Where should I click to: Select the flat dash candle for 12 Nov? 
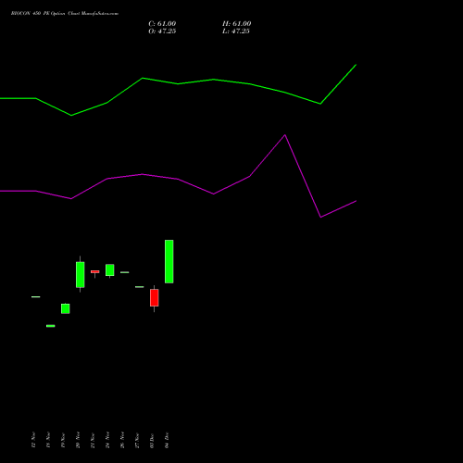36,296
